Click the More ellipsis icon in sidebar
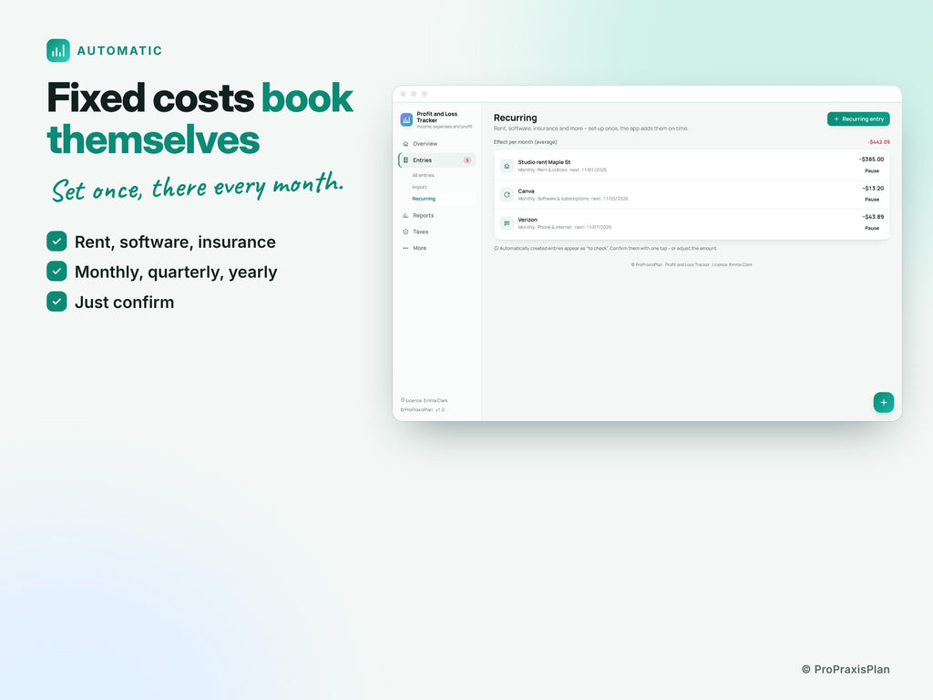This screenshot has width=933, height=700. click(x=405, y=248)
